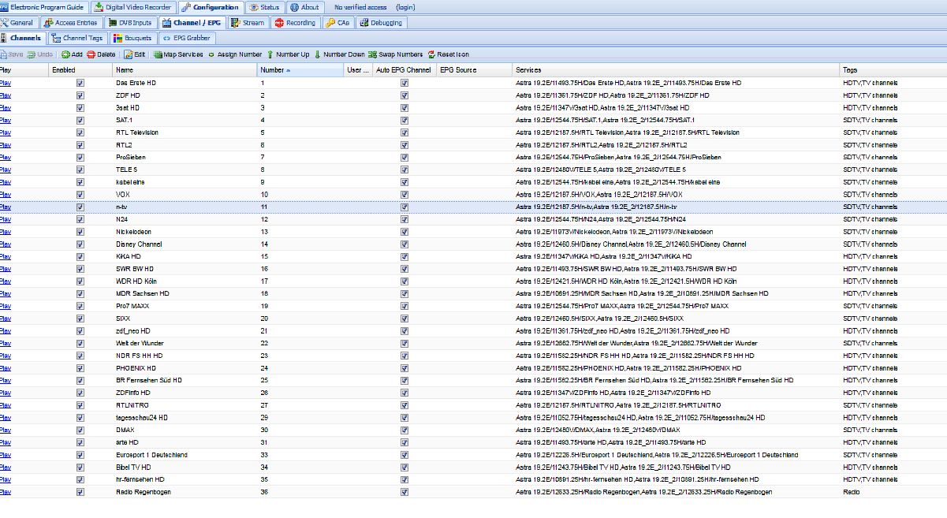The width and height of the screenshot is (947, 518).
Task: Click the Enabled column header
Action: pyautogui.click(x=80, y=70)
